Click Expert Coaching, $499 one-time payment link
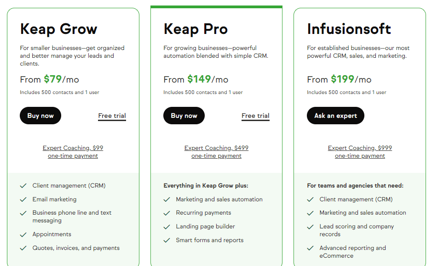Viewport: 432px width, 266px height. (216, 151)
